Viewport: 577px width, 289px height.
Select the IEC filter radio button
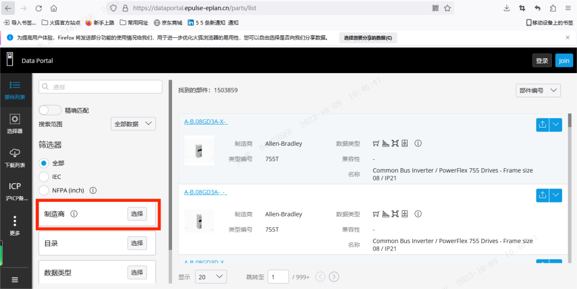pos(44,177)
